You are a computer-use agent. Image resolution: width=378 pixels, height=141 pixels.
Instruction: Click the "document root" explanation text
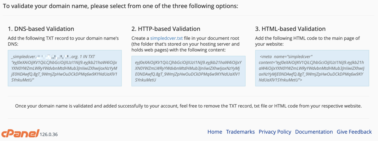click(185, 44)
